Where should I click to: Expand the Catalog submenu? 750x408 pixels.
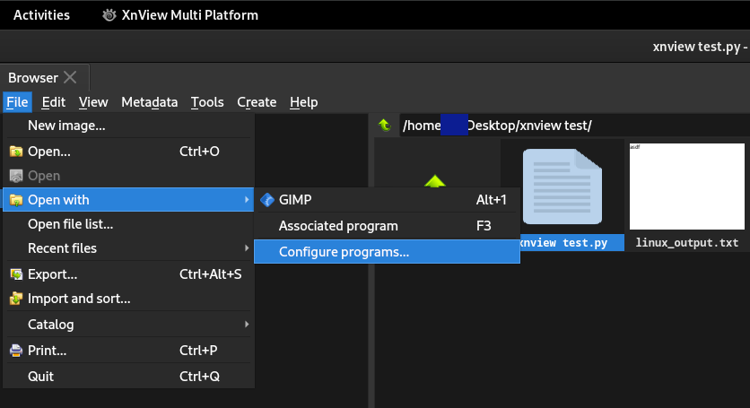128,325
